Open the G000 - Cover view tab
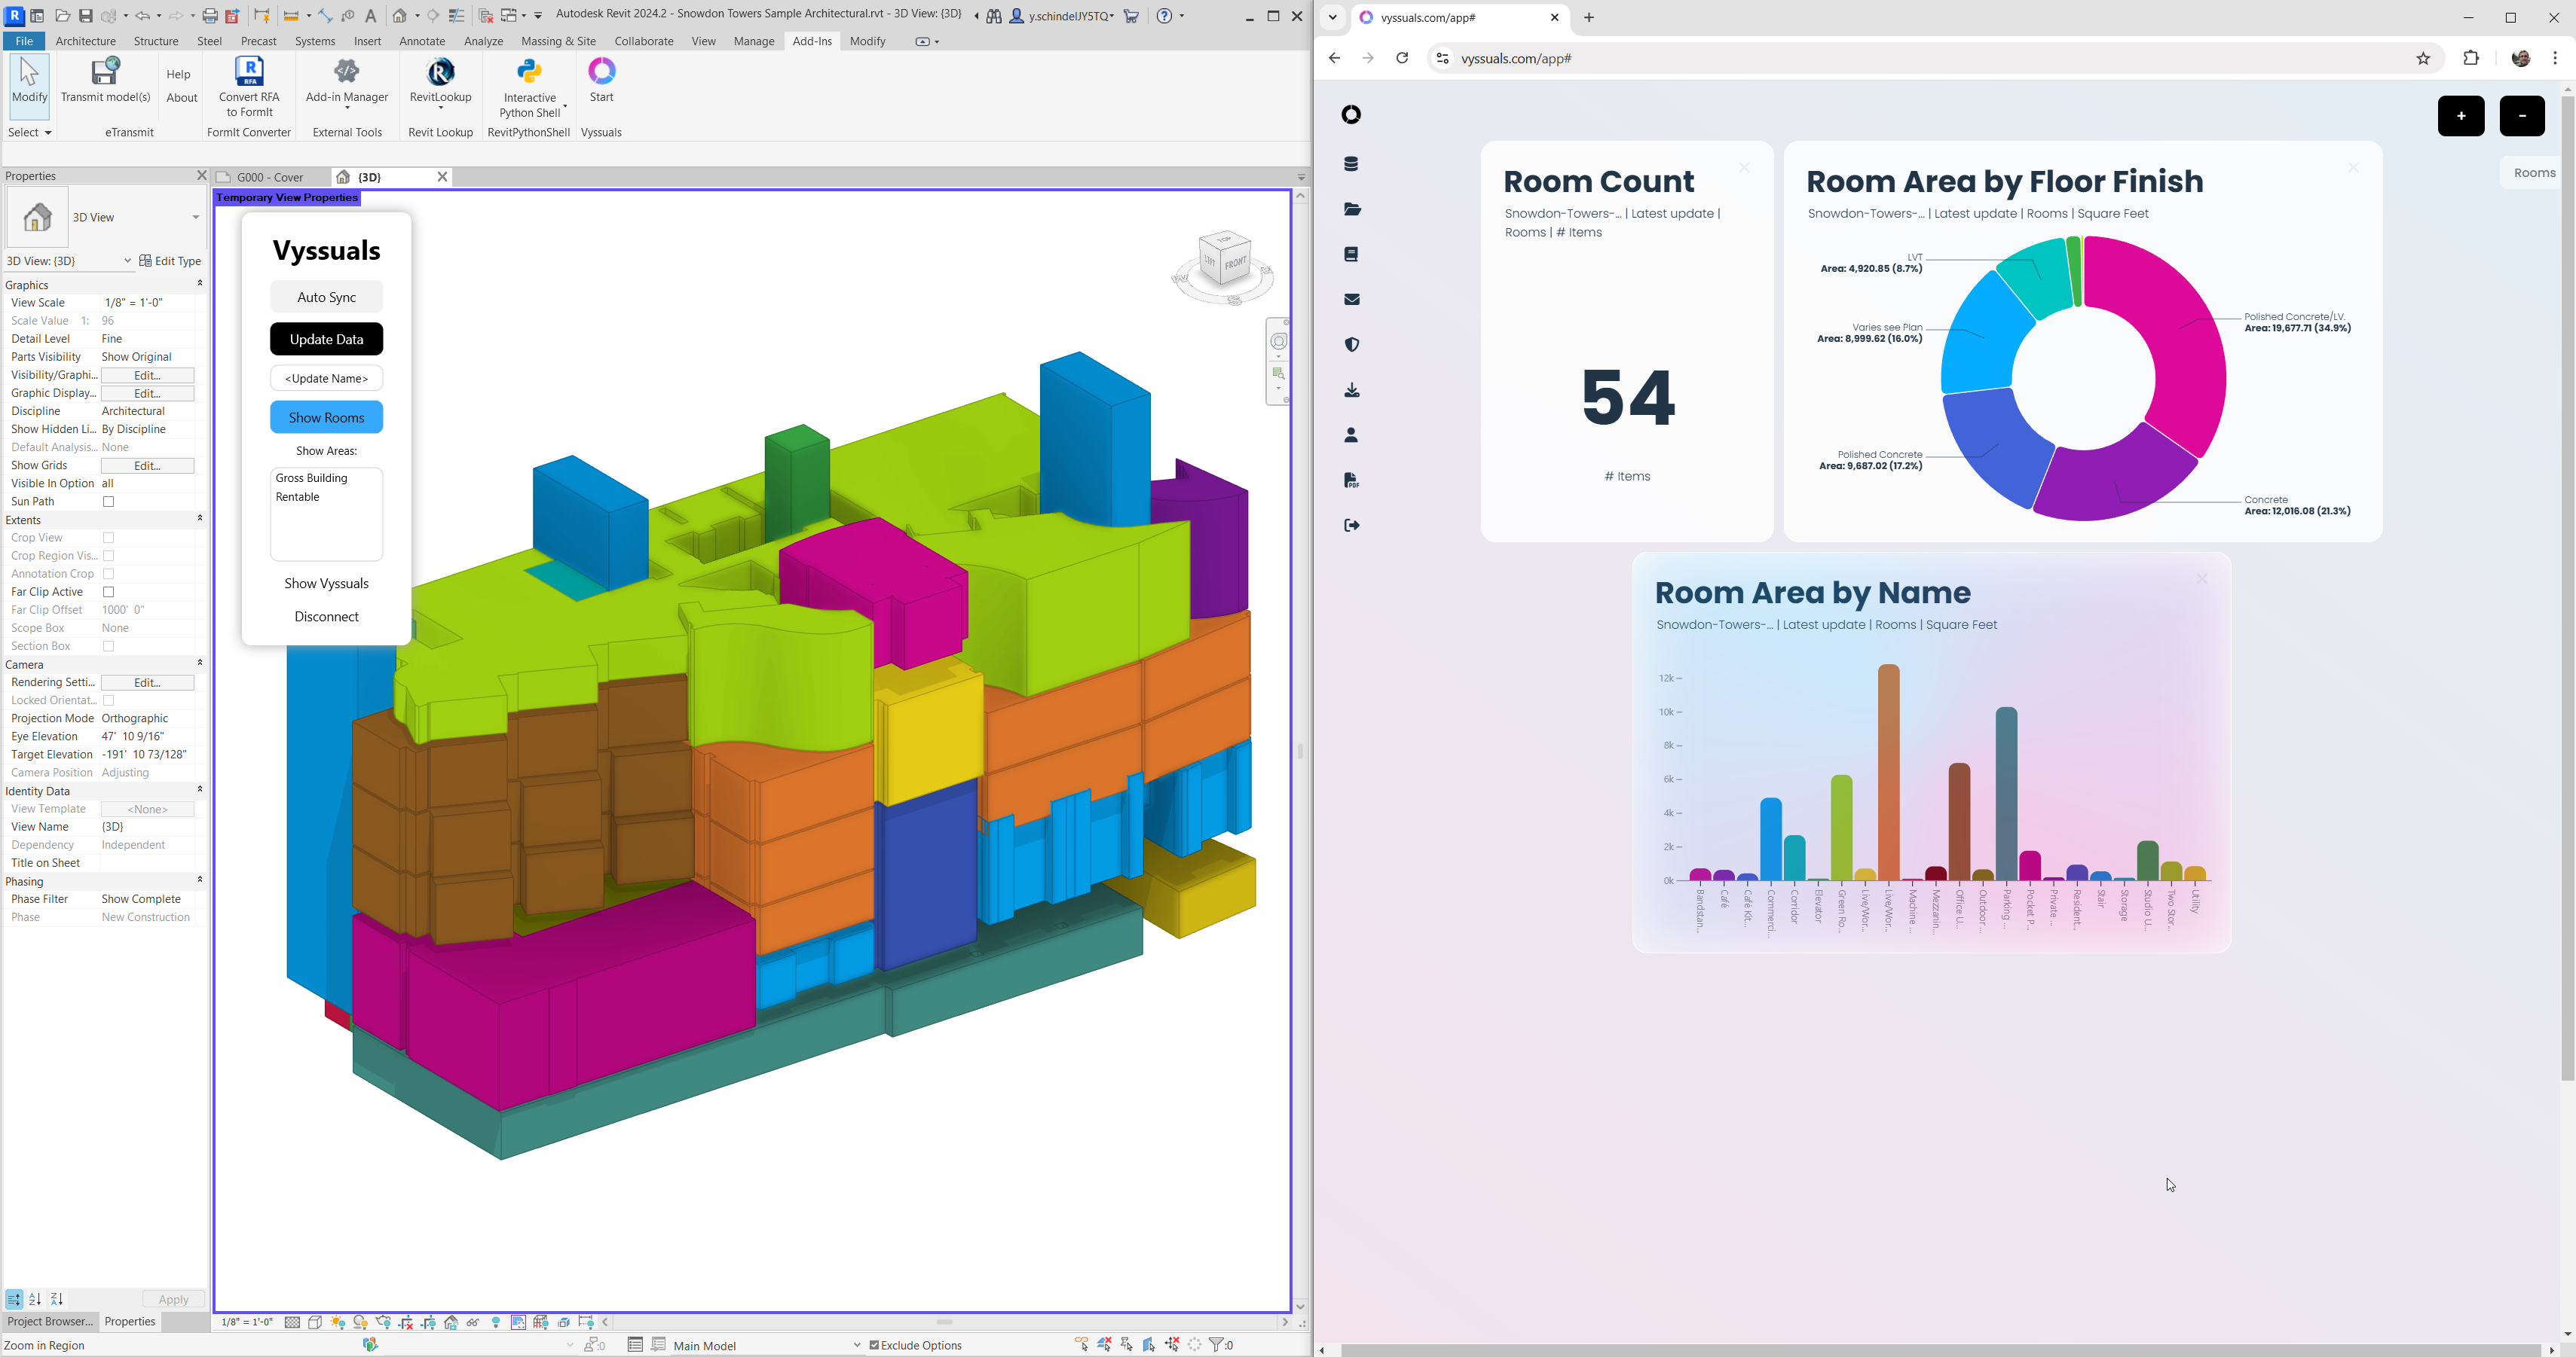 click(270, 177)
